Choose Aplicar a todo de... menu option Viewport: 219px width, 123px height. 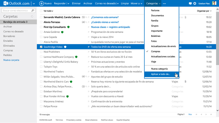[x=162, y=74]
